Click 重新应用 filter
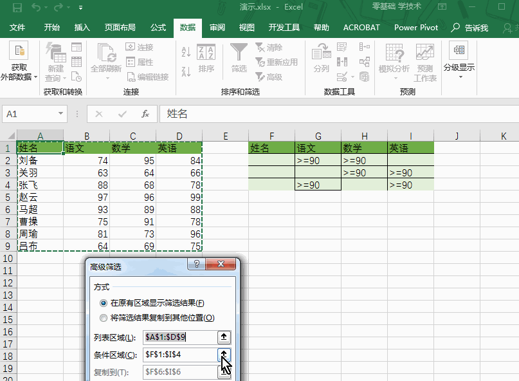Screen dimensions: 519x381 point(277,62)
